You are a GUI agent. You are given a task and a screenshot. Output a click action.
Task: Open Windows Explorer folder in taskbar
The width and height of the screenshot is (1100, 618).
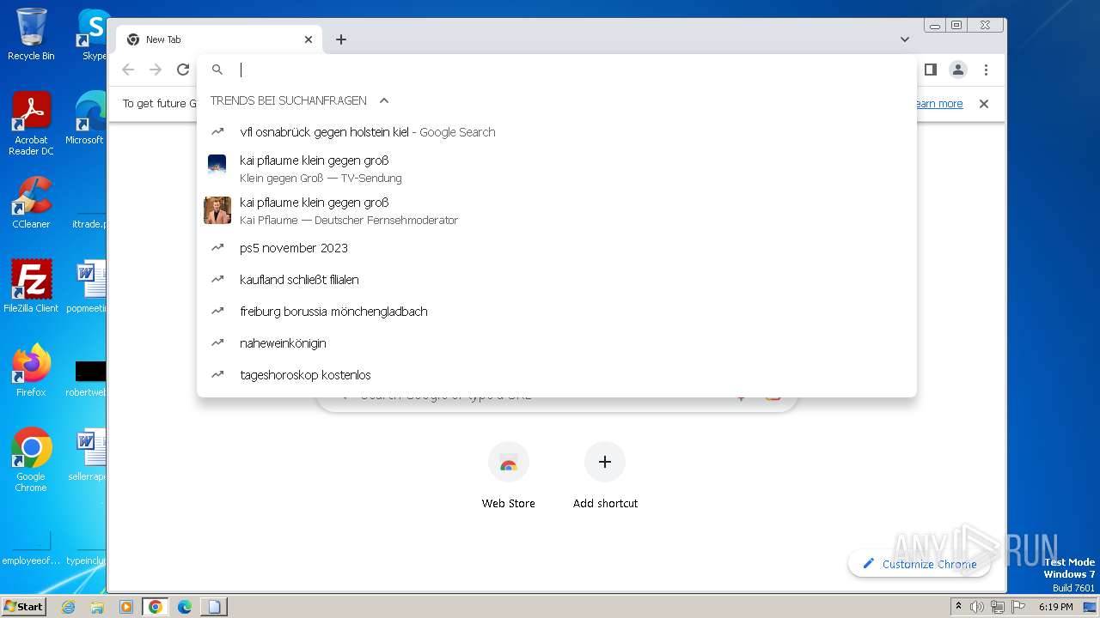(x=97, y=607)
